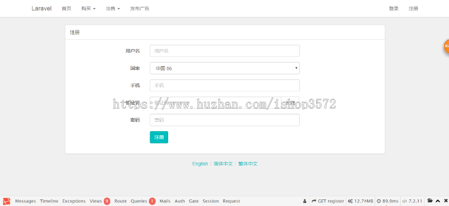Image resolution: width=449 pixels, height=206 pixels.
Task: Click the 12.74MB memory usage indicator
Action: pyautogui.click(x=360, y=201)
